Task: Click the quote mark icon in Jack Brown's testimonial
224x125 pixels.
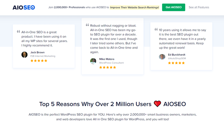Action: click(x=18, y=31)
